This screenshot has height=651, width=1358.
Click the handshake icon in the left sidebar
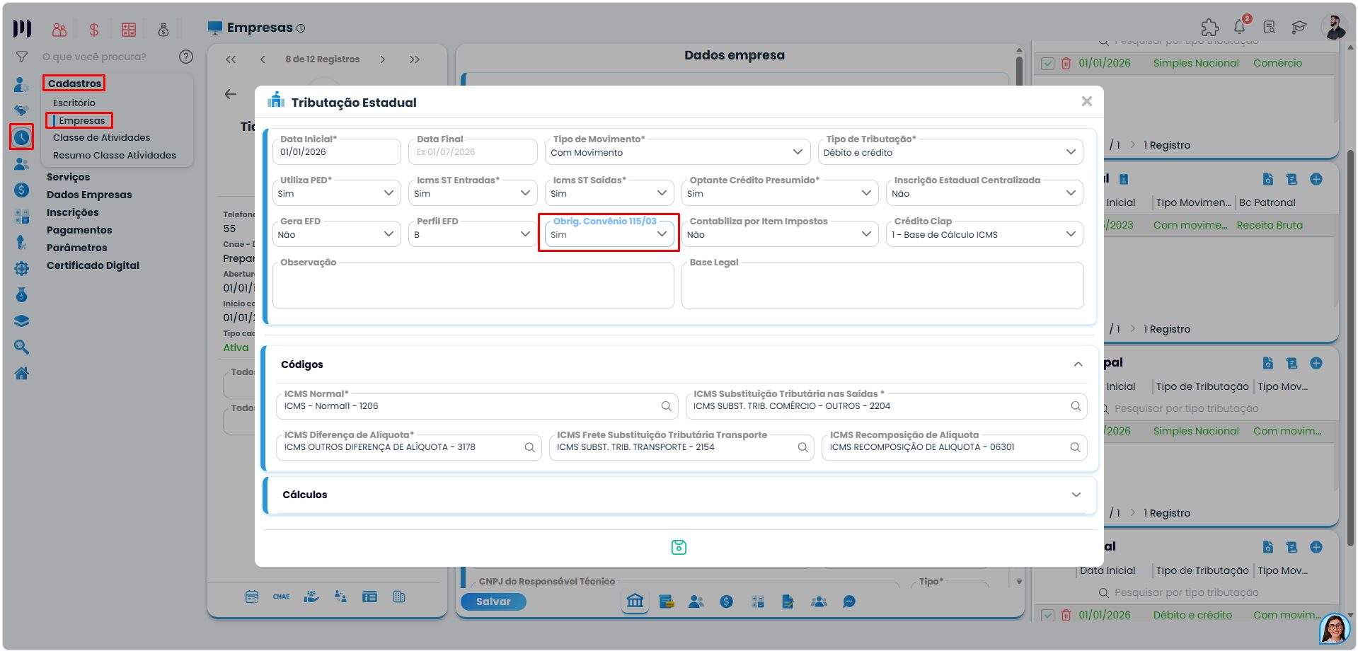coord(21,110)
